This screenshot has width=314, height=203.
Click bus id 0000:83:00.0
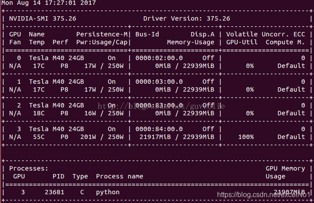(x=159, y=105)
